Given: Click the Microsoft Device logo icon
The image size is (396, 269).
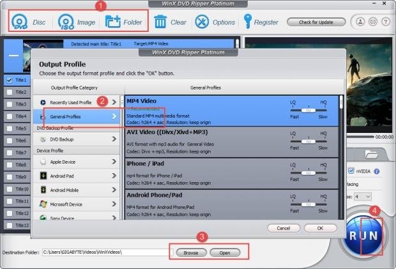Looking at the screenshot, I should (43, 204).
